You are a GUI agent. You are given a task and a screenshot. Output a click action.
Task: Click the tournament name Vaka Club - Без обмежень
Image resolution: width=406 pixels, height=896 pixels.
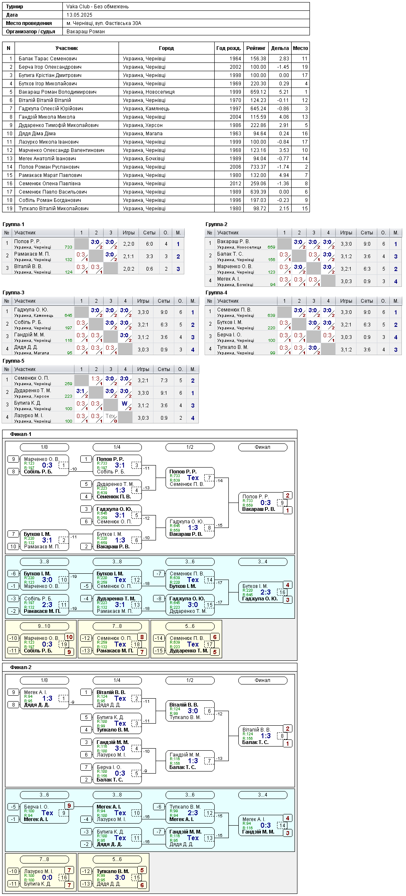pyautogui.click(x=97, y=7)
